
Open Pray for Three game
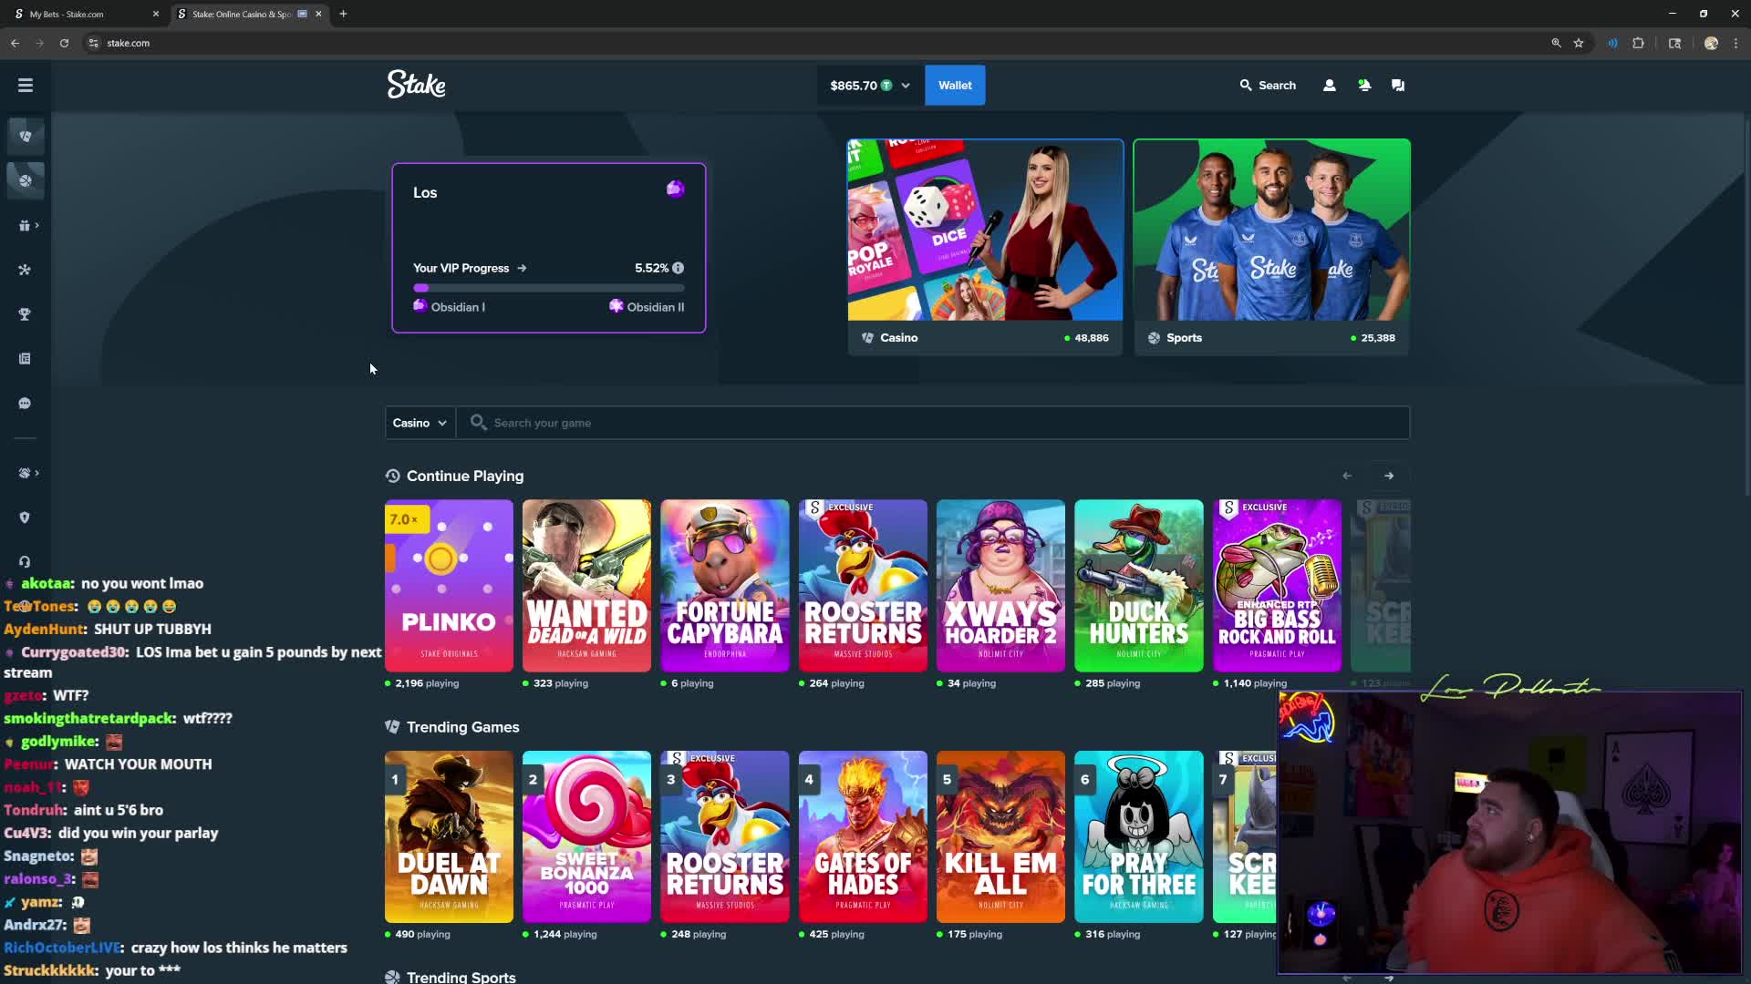click(x=1139, y=836)
